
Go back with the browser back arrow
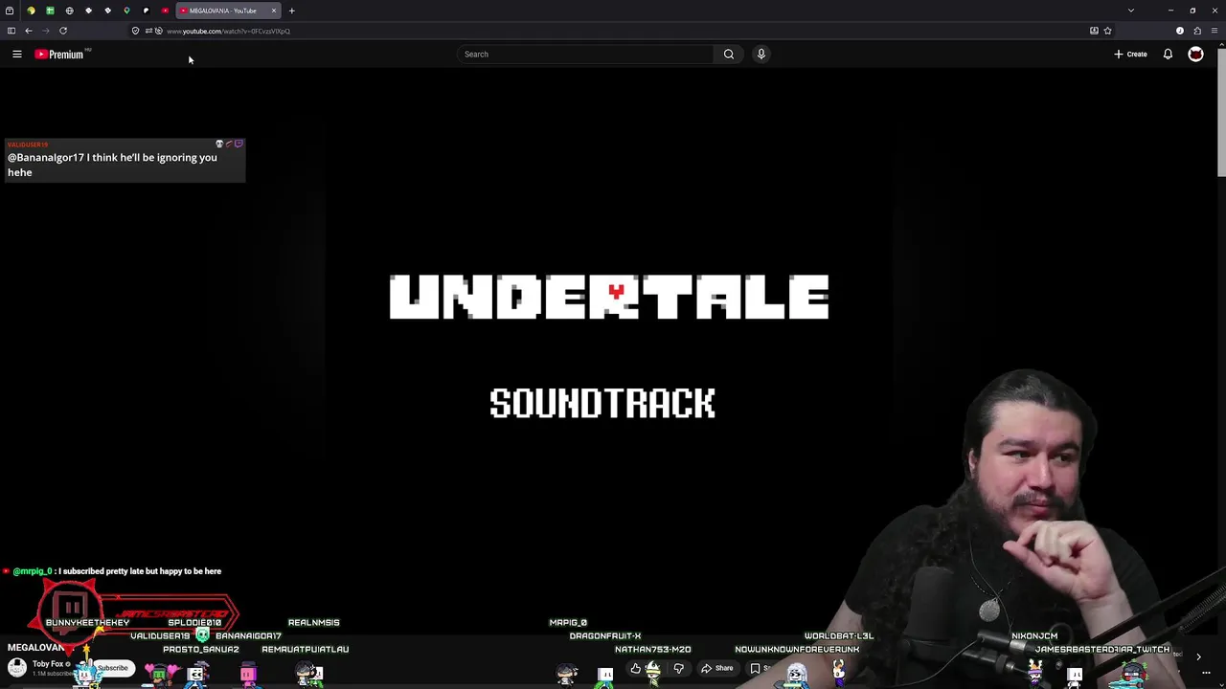coord(29,31)
